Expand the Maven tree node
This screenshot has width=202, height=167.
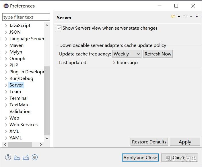(x=6, y=45)
